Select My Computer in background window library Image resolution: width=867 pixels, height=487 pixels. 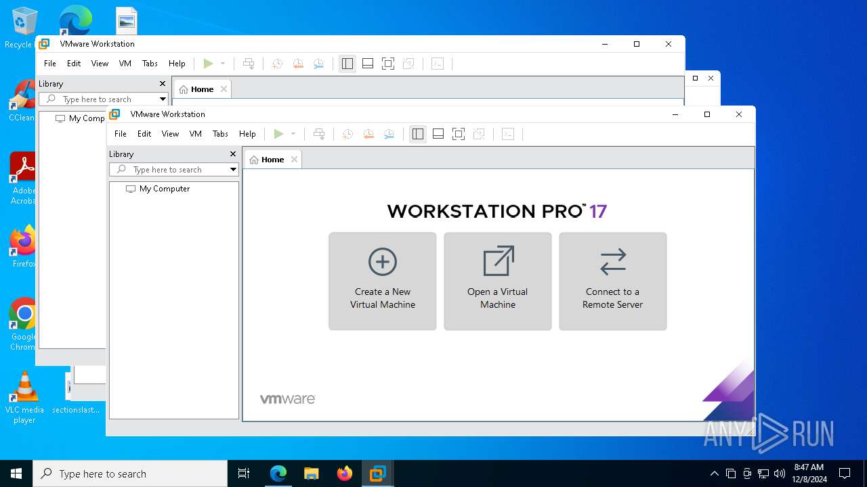click(80, 118)
